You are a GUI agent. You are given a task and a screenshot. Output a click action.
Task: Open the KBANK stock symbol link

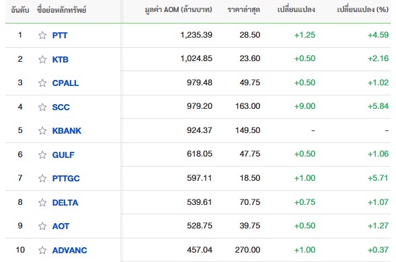click(x=67, y=131)
